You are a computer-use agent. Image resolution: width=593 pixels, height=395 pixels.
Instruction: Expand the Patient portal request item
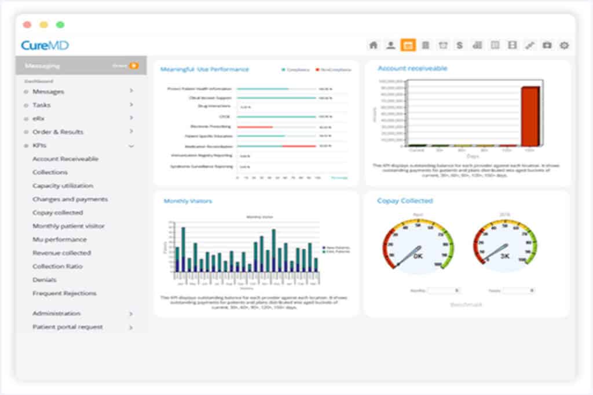coord(131,327)
